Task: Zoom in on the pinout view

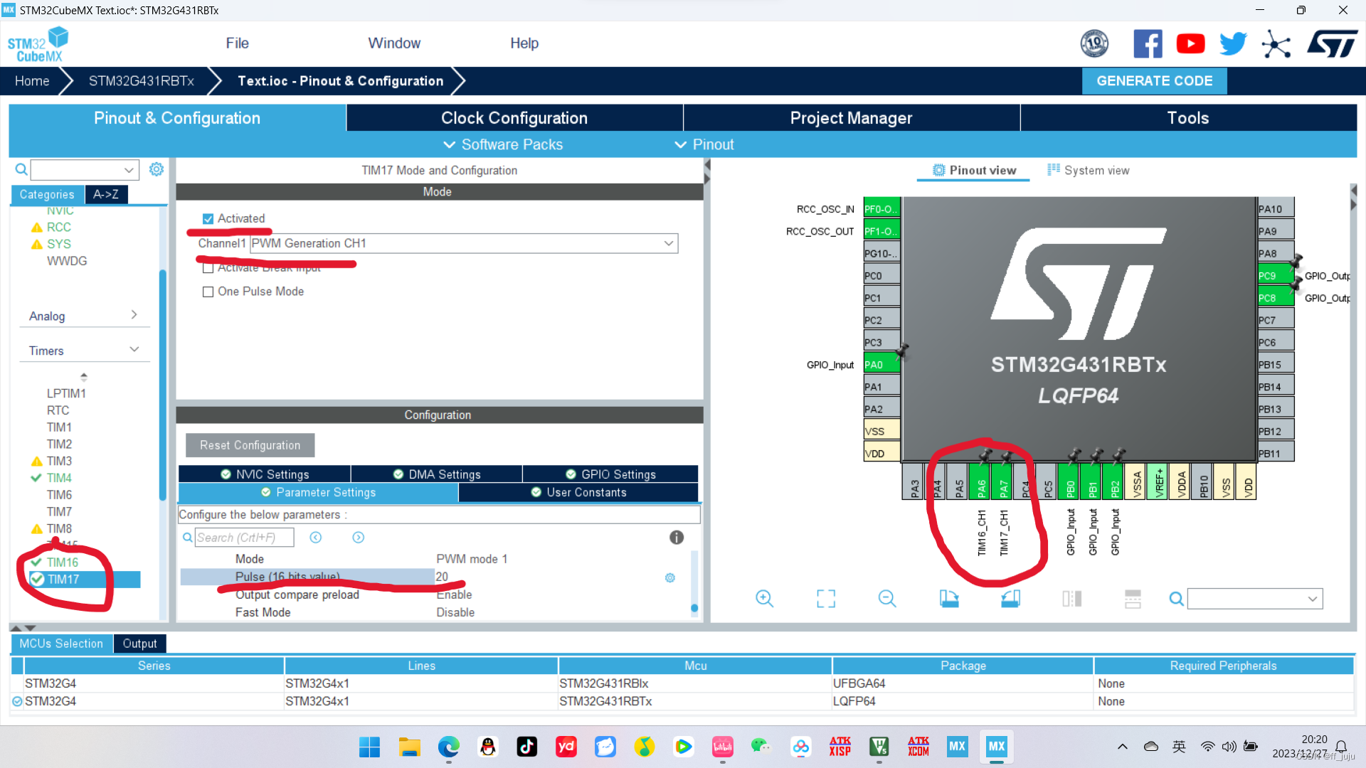Action: (764, 599)
